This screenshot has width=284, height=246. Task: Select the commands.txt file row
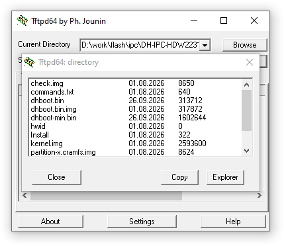(x=135, y=92)
